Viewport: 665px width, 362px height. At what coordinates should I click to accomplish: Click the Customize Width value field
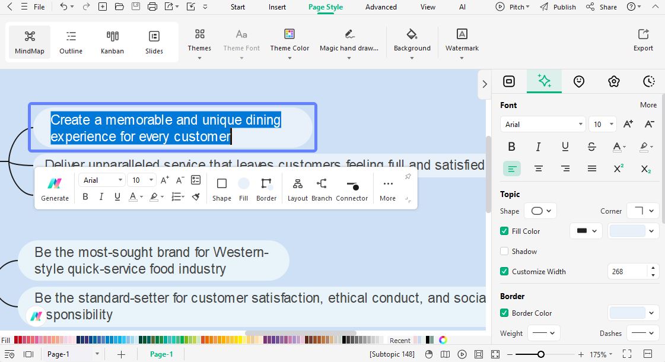point(628,272)
